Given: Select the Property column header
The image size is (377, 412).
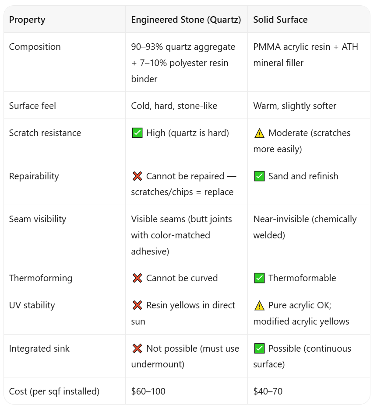Looking at the screenshot, I should (x=27, y=20).
